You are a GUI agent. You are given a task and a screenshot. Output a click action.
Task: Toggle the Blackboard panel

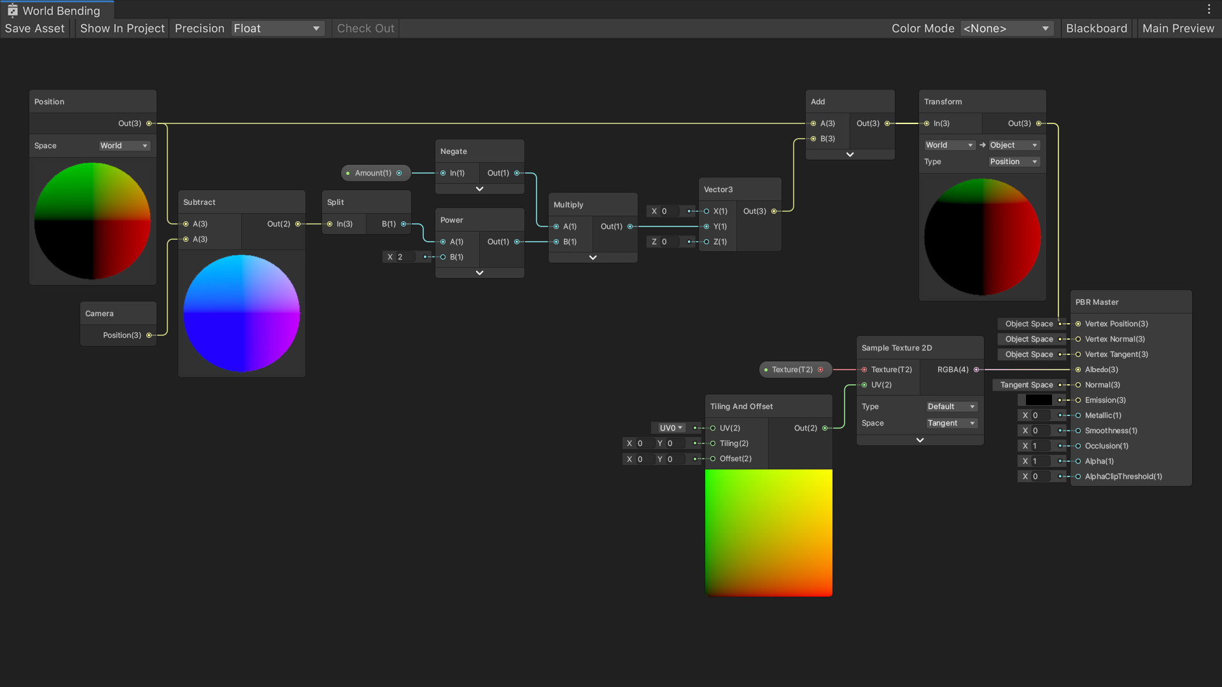pos(1096,29)
